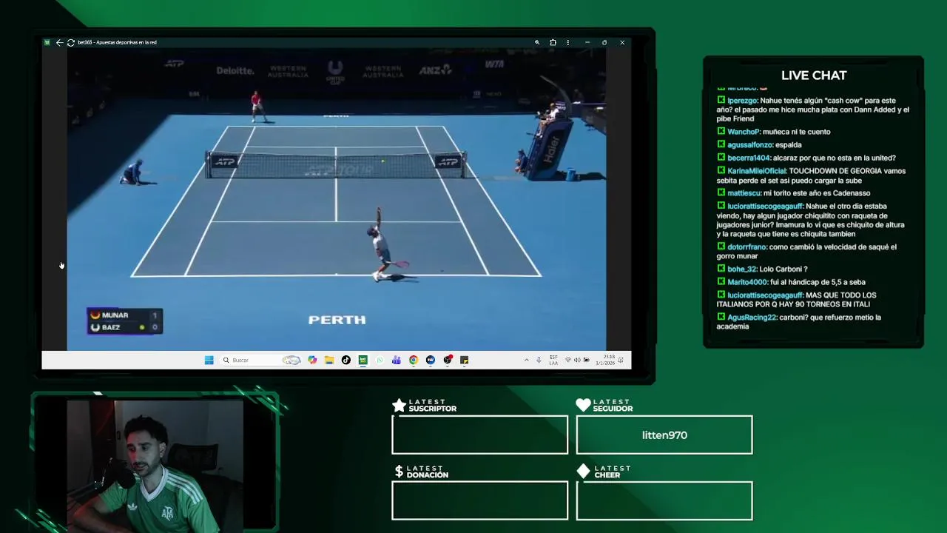Open the extensions puzzle icon in bet365 window
This screenshot has width=947, height=533.
[x=553, y=42]
